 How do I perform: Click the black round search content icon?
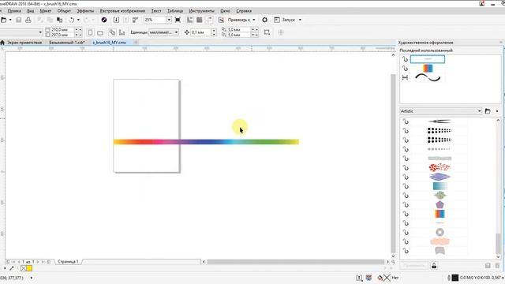coord(104,20)
